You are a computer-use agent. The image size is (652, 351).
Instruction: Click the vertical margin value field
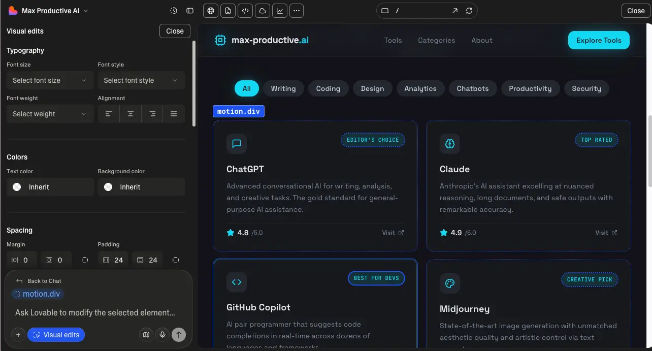(56, 260)
